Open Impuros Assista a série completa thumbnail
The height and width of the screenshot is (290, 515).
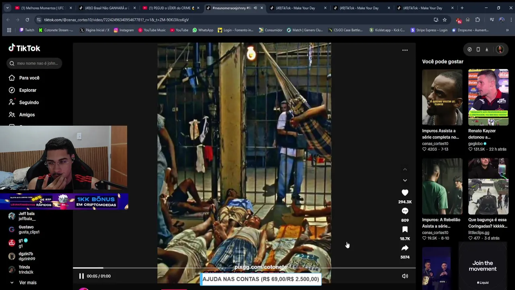tap(442, 97)
